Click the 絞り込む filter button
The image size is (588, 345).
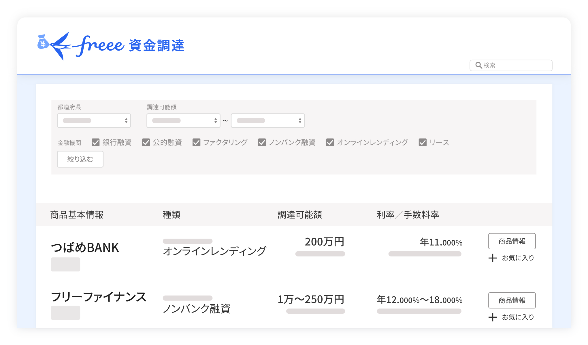[x=80, y=159]
